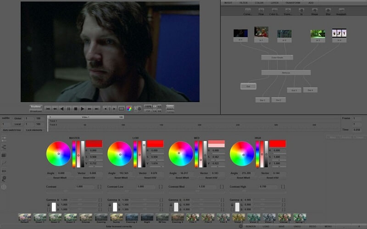
Task: Select the Blur node tool icon
Action: coord(328,11)
